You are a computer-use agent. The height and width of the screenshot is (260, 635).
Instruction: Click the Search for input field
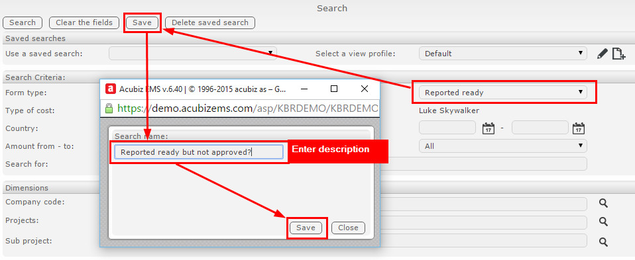click(483, 164)
